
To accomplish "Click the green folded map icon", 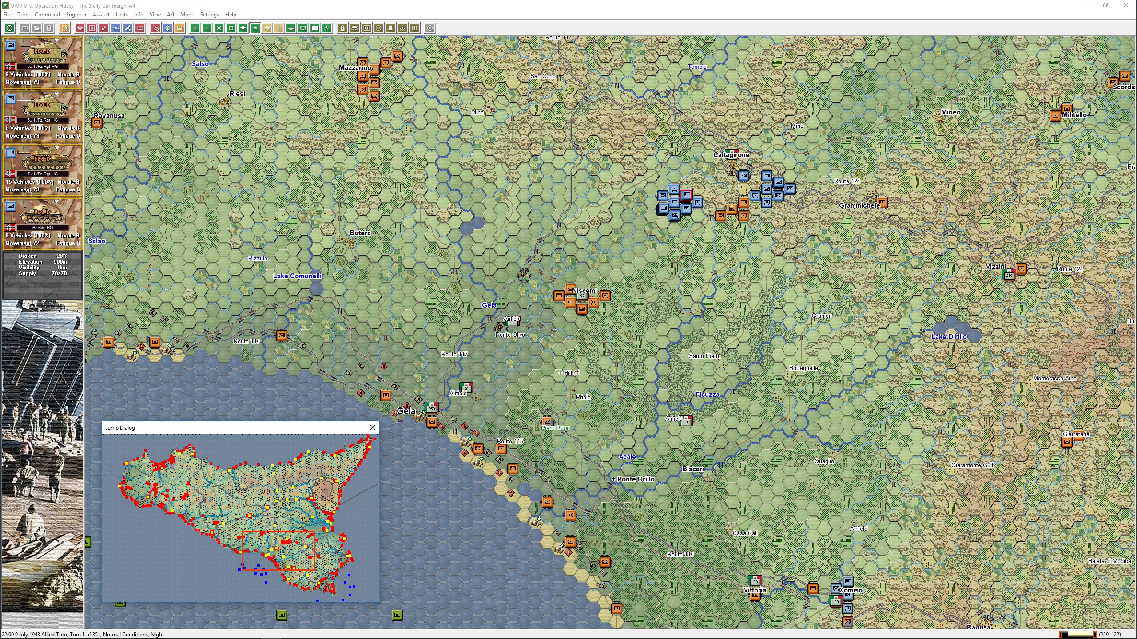I will (315, 28).
